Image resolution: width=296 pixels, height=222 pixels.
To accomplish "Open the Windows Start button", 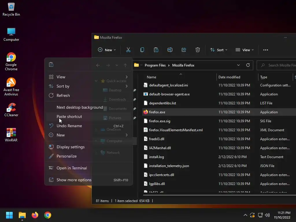I will coord(9,215).
